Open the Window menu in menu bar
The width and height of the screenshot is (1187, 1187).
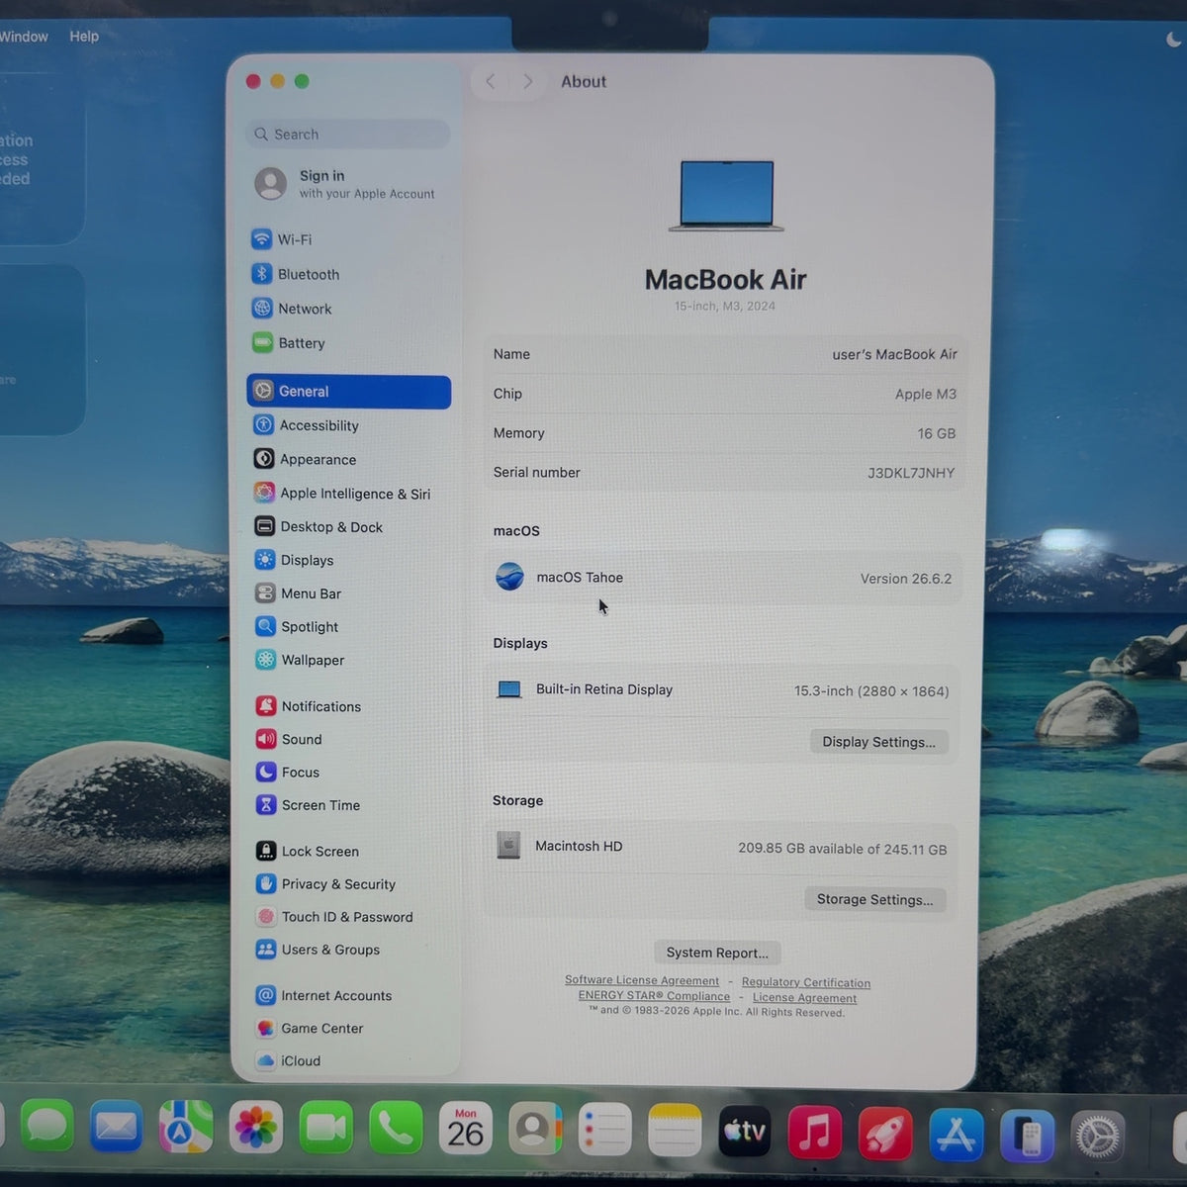24,37
